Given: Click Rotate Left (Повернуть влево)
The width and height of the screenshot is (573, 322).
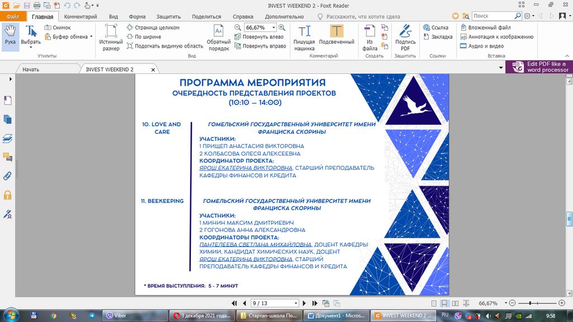Looking at the screenshot, I should pos(259,37).
